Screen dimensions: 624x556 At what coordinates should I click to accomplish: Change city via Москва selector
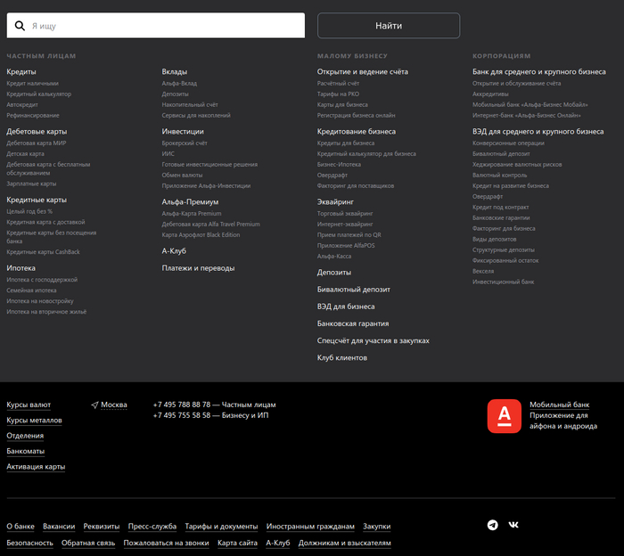pos(114,405)
